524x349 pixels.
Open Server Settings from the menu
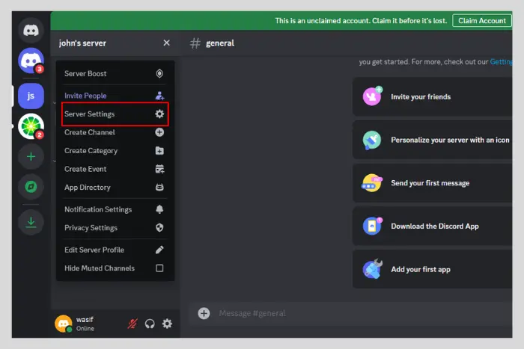pyautogui.click(x=115, y=114)
